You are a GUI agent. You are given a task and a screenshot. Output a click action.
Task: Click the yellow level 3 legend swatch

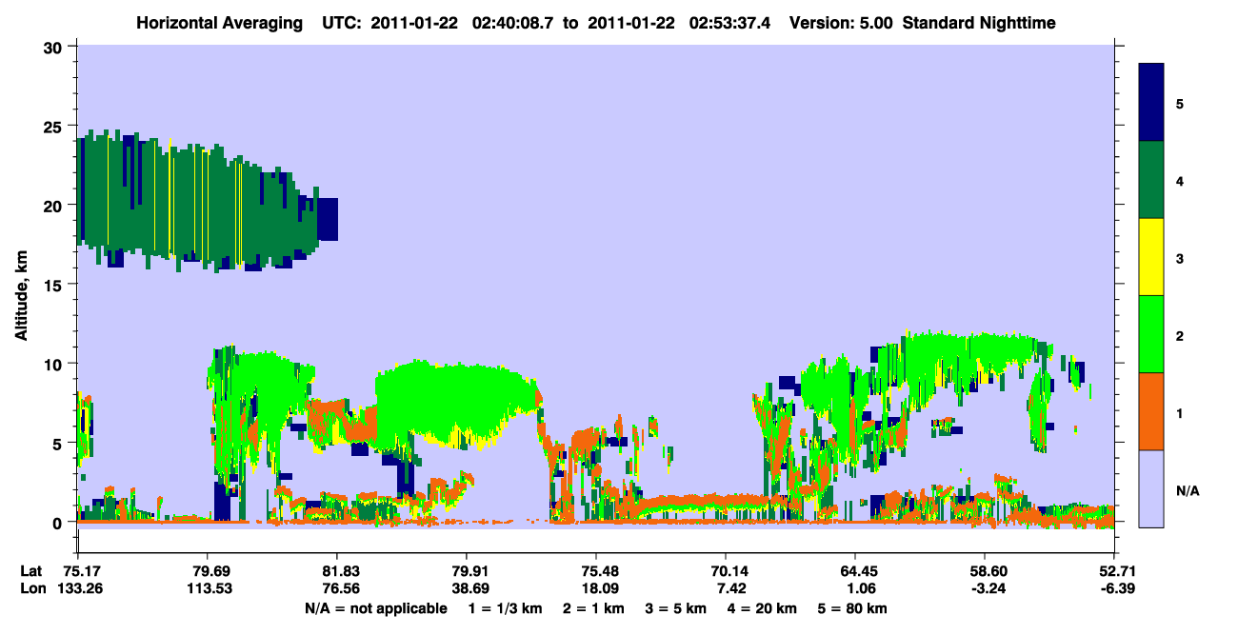[1151, 257]
